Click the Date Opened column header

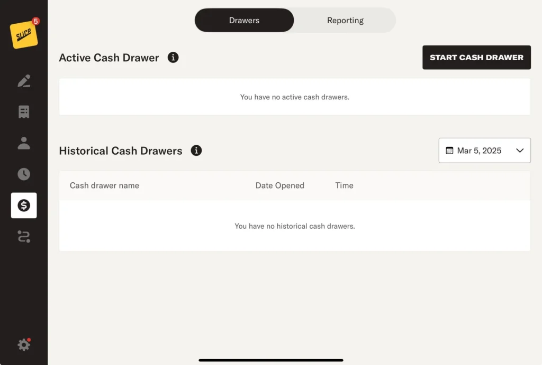point(279,185)
